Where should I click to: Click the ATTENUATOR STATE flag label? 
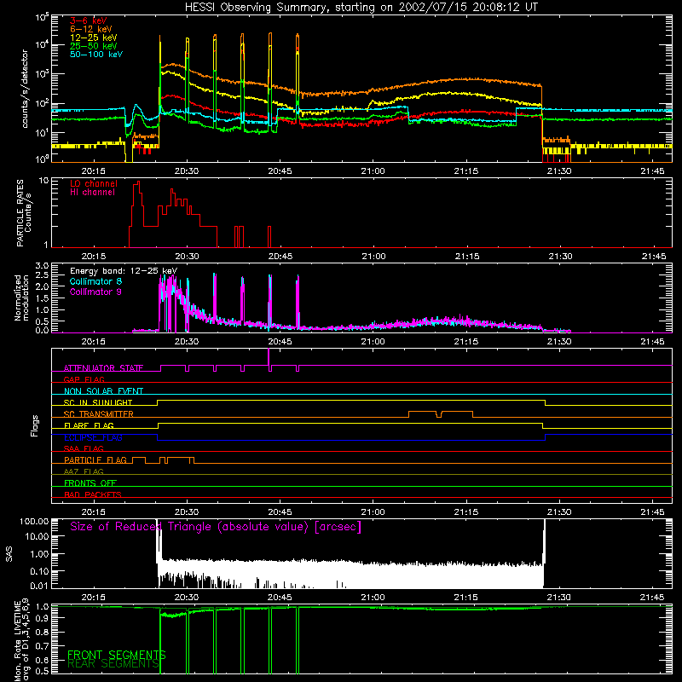click(x=103, y=368)
